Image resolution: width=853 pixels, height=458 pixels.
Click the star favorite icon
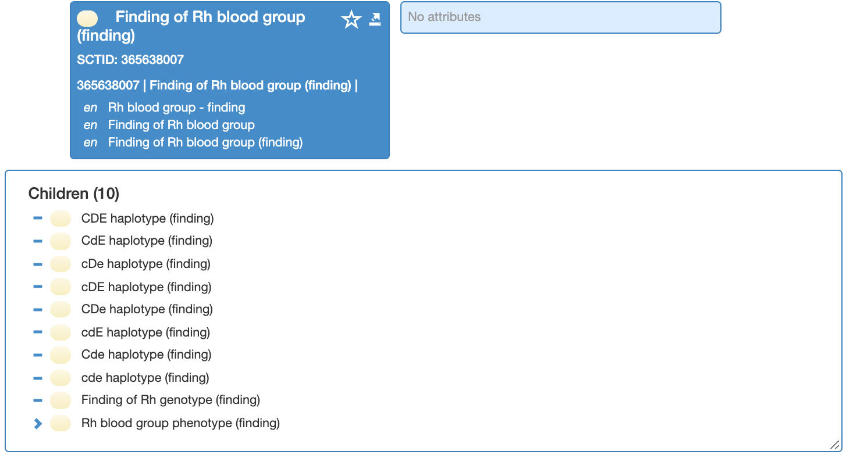click(351, 20)
